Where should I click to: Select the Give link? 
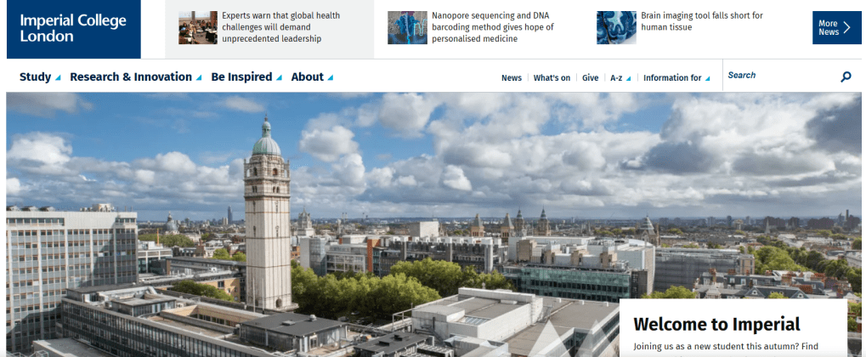(590, 78)
